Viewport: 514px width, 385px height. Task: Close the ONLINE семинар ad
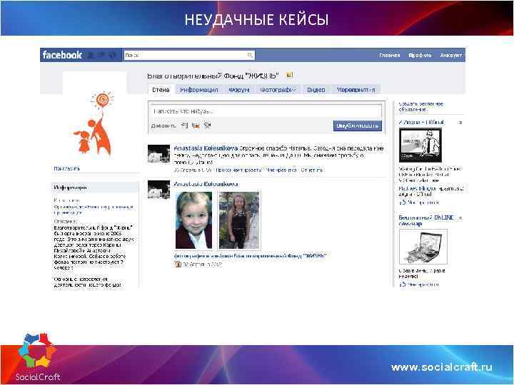(460, 218)
